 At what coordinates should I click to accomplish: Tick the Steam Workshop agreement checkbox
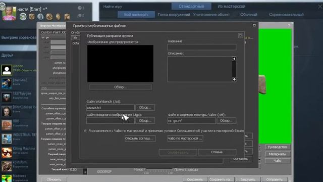click(85, 131)
